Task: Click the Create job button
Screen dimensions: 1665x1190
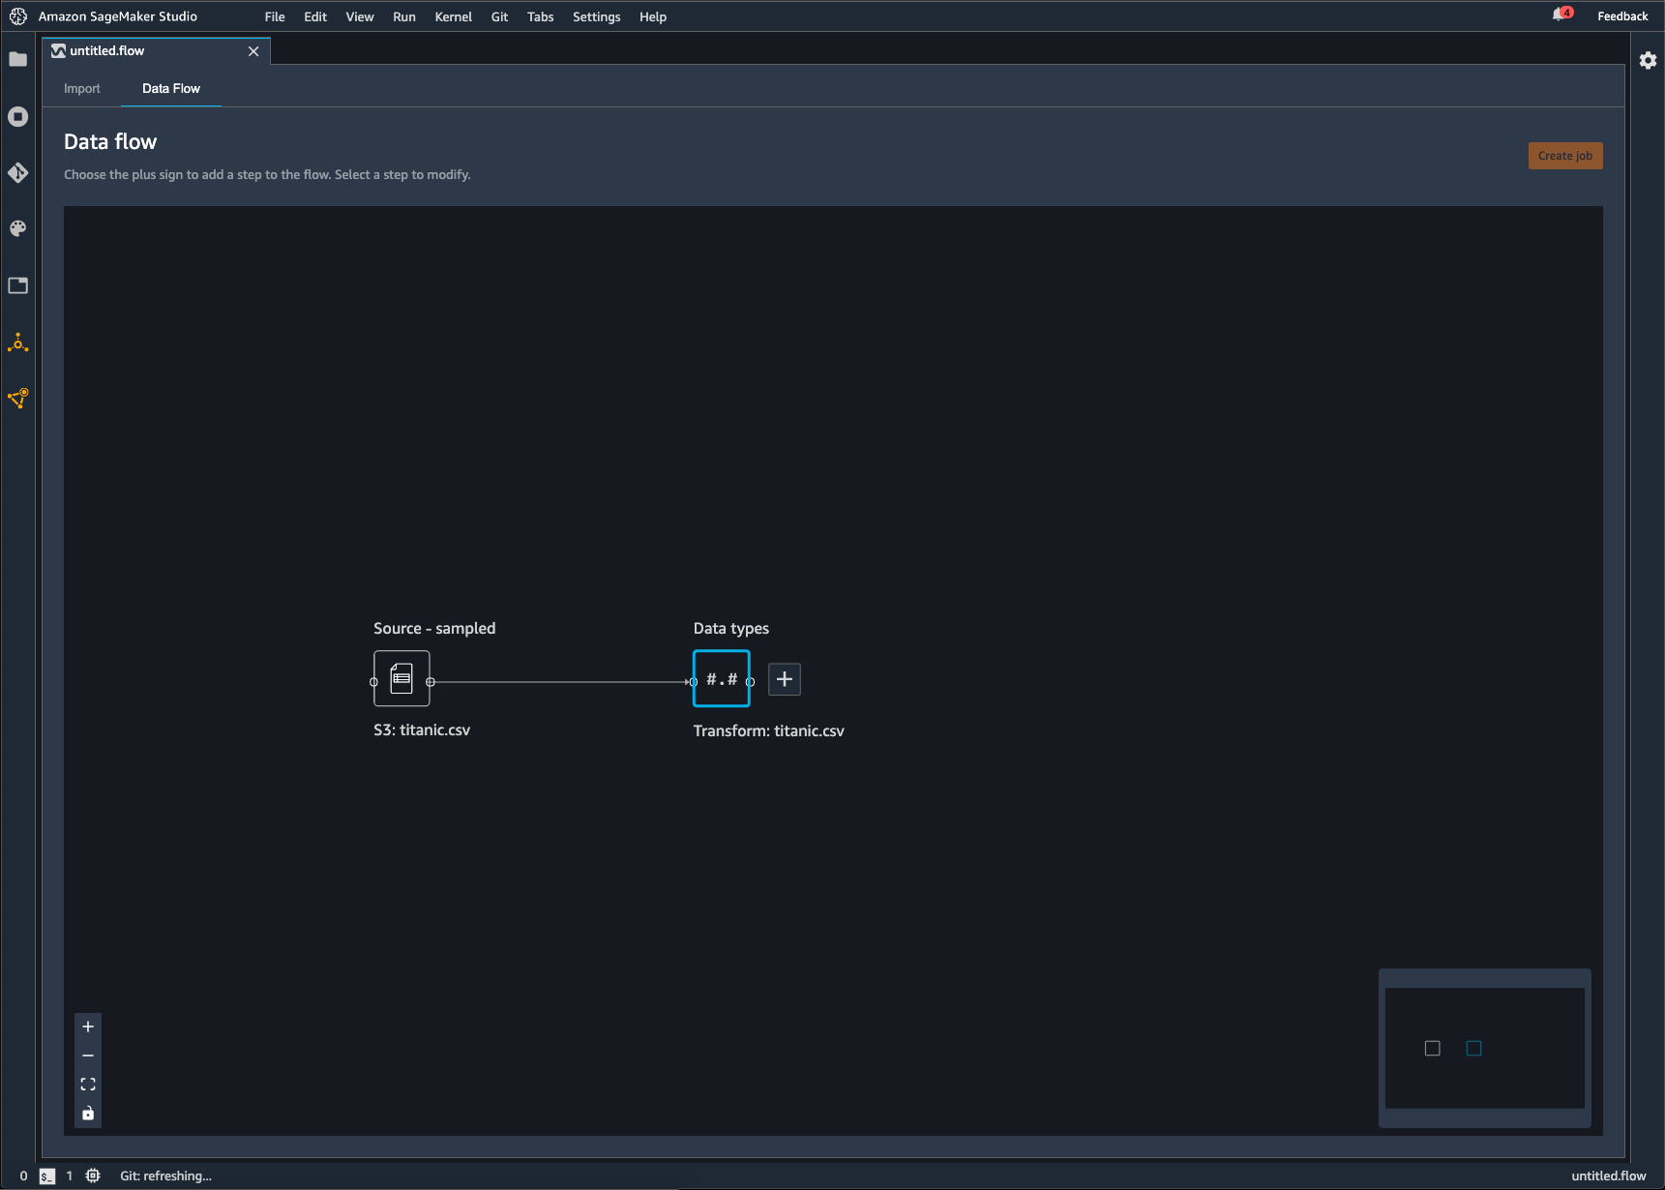Action: (x=1564, y=155)
